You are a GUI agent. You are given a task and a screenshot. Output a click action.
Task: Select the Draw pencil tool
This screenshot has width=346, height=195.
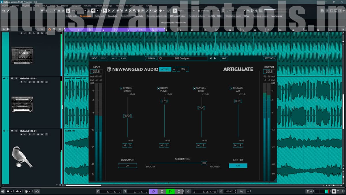113,11
